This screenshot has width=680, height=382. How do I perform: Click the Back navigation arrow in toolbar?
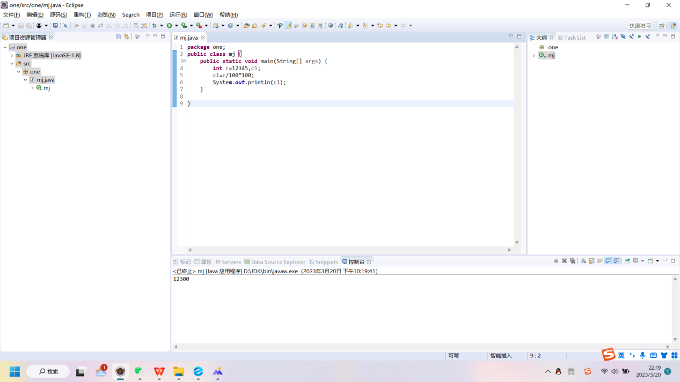click(x=389, y=25)
